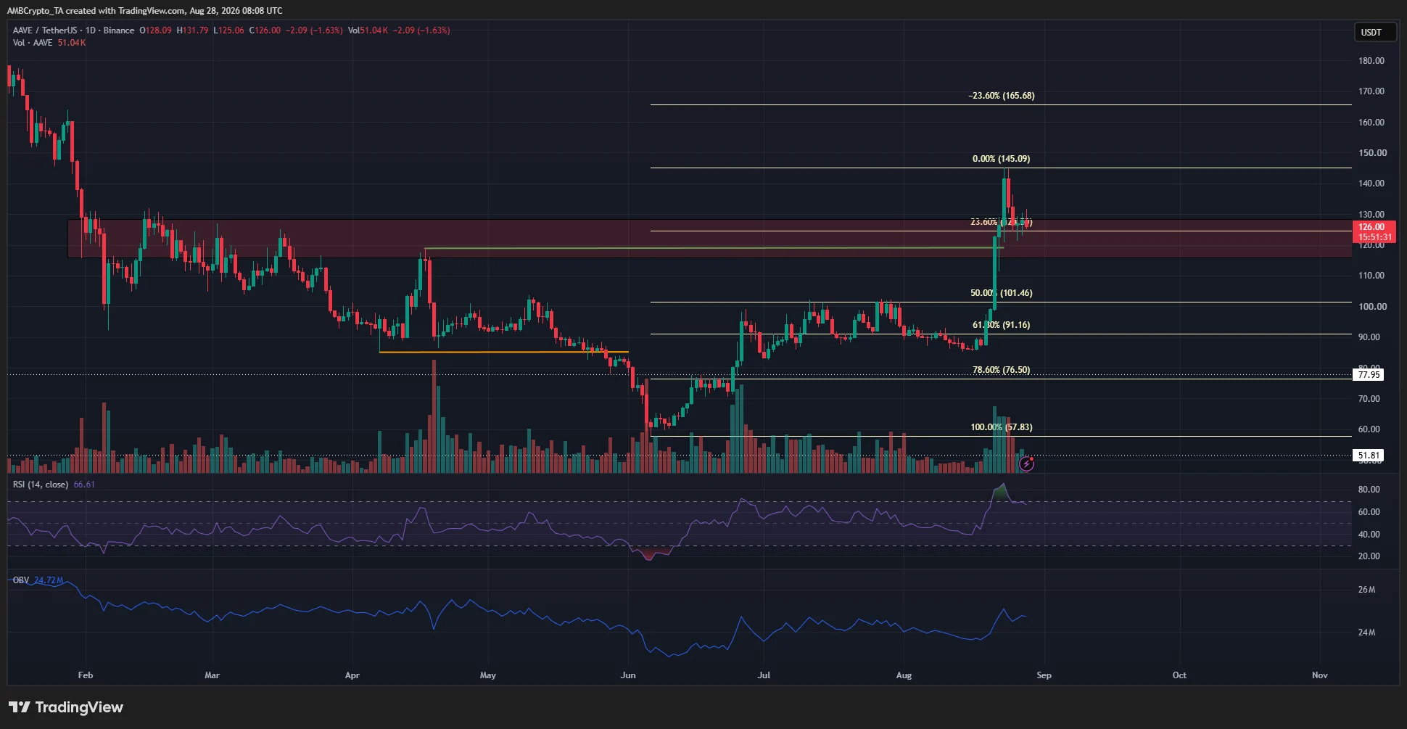This screenshot has height=729, width=1407.
Task: Click the Aug label on time axis
Action: tap(904, 675)
